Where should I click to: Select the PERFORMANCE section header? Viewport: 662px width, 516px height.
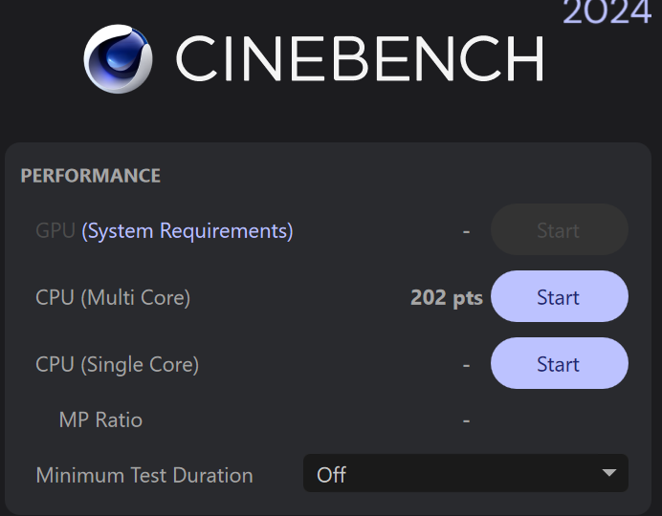point(91,176)
